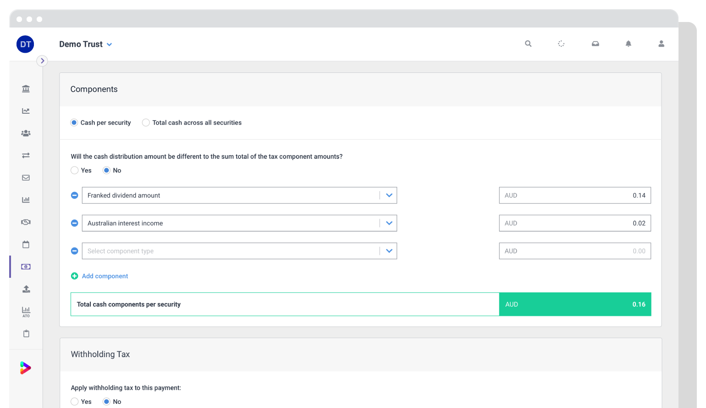Screen dimensions: 706x408
Task: Click the transfers arrows icon in sidebar
Action: click(x=26, y=155)
